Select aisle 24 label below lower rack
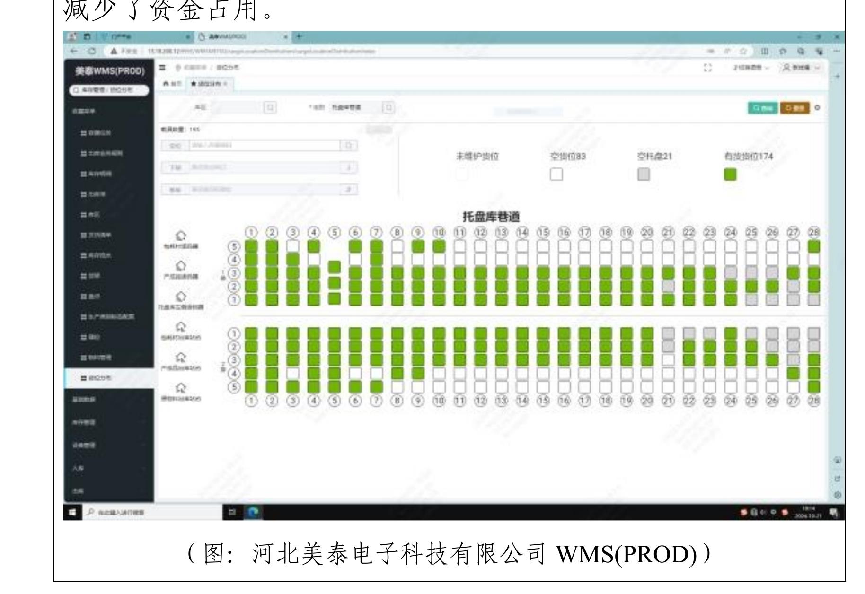The width and height of the screenshot is (865, 594). coord(731,401)
